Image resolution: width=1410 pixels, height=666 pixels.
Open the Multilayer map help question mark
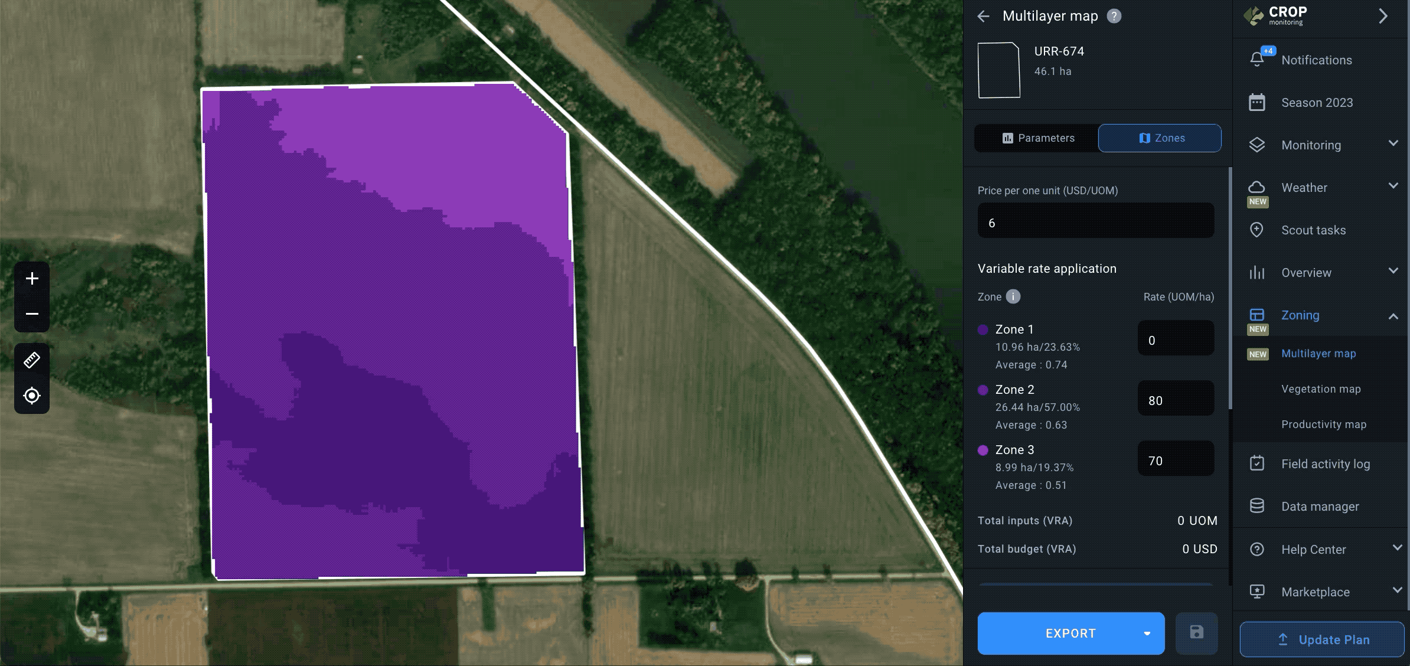[x=1115, y=16]
